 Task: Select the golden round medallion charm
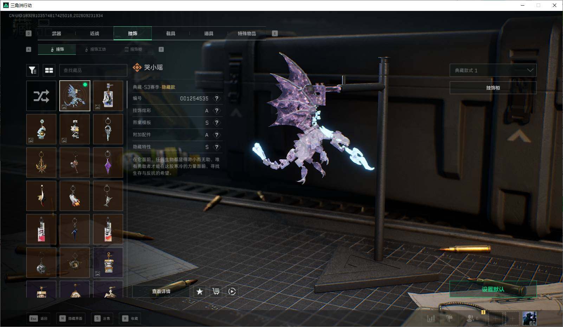coord(75,262)
